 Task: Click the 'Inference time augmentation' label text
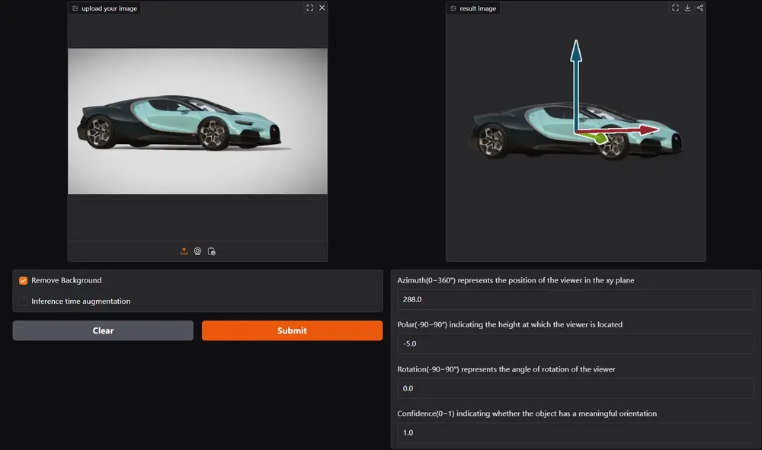point(81,301)
